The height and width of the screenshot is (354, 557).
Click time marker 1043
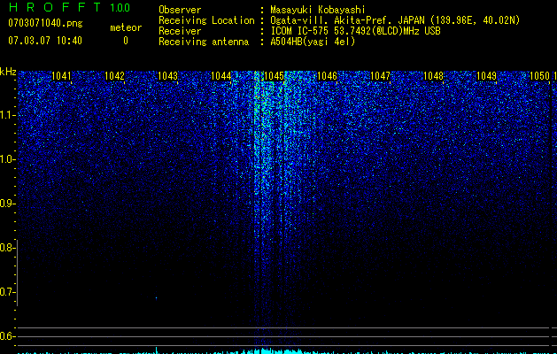(167, 76)
